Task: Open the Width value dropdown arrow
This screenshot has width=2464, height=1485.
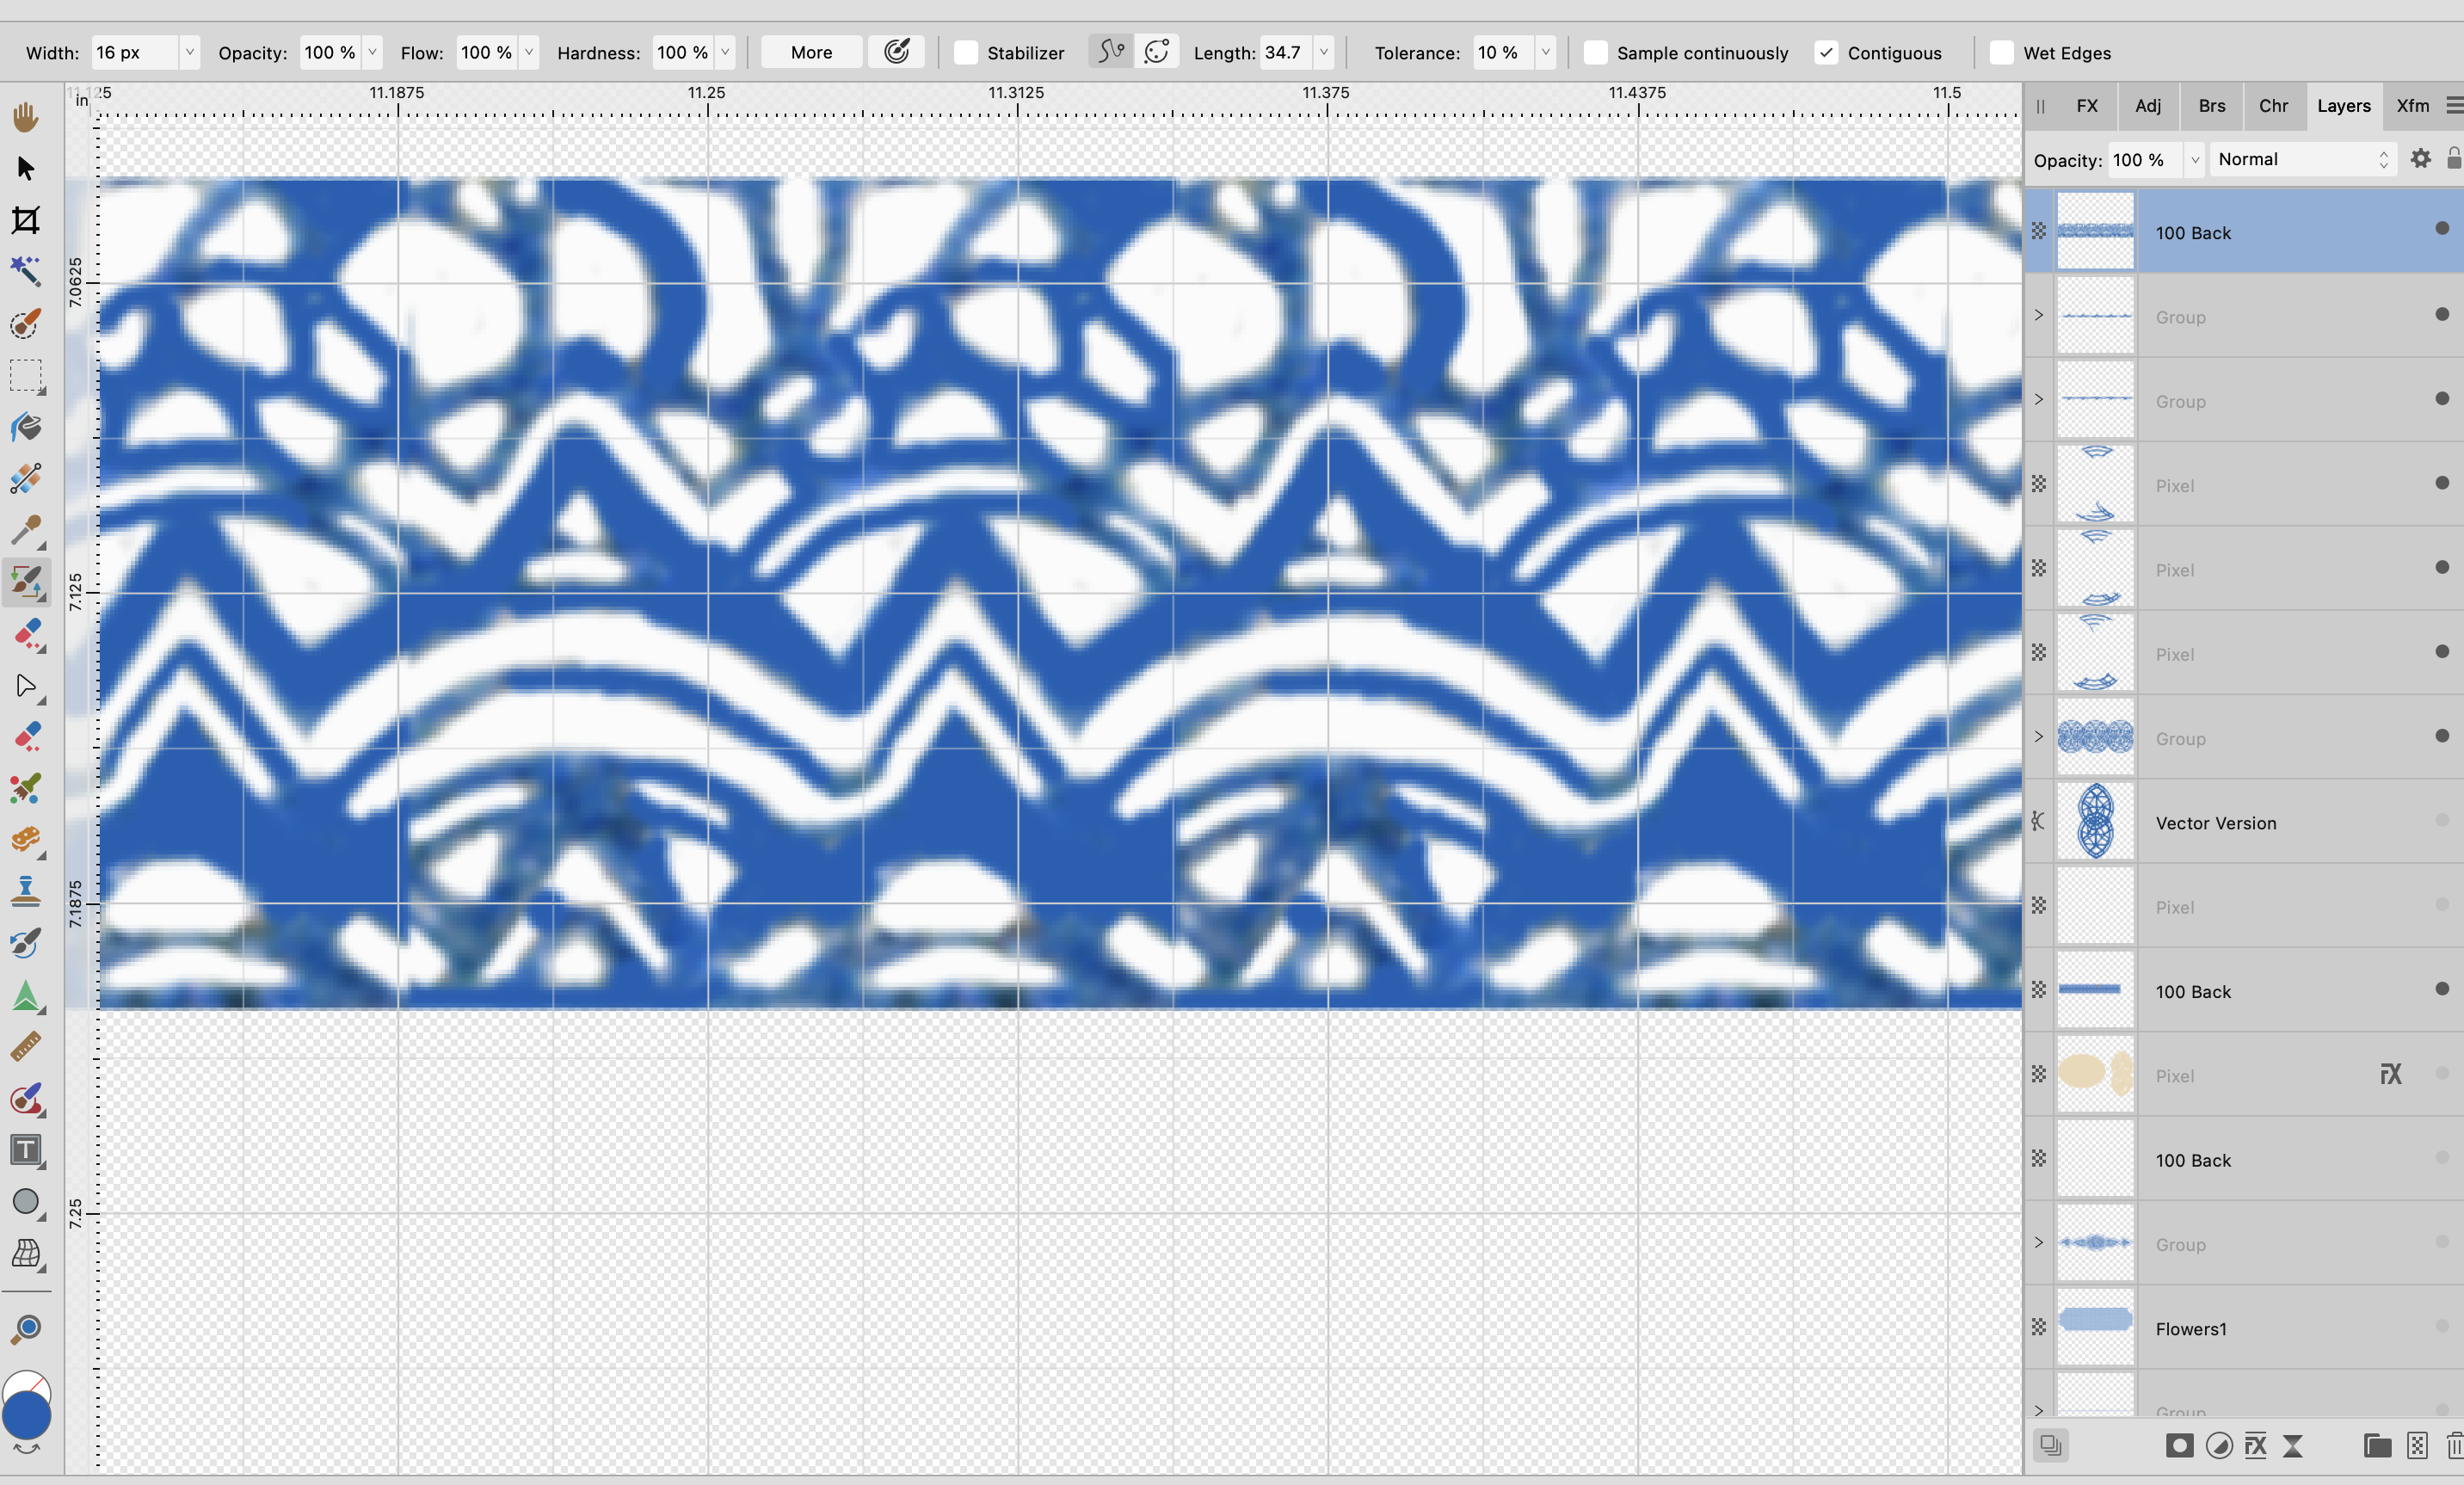Action: click(189, 52)
